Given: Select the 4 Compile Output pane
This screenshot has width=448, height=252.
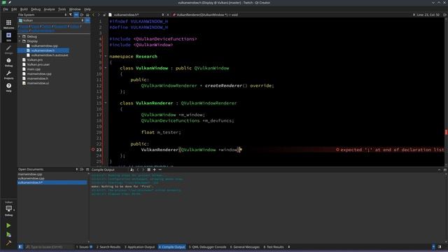Looking at the screenshot, I should click(171, 247).
